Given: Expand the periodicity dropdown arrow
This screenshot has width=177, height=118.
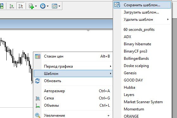Looking at the screenshot, I should 47,6.
